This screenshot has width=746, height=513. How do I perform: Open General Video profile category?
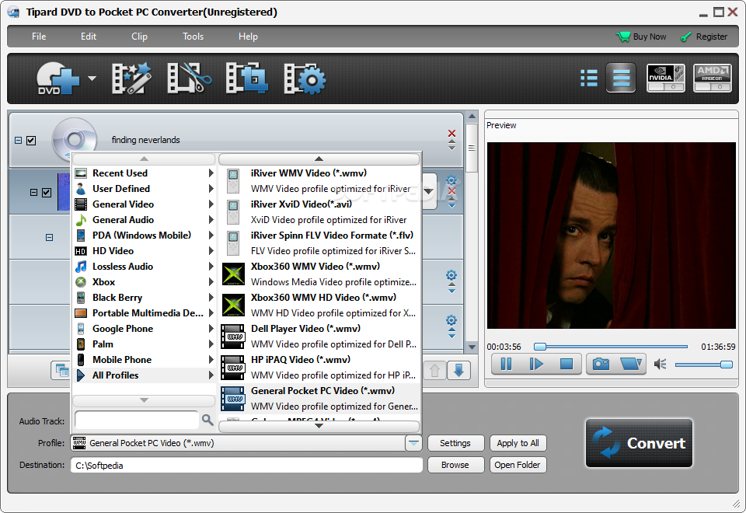coord(145,204)
